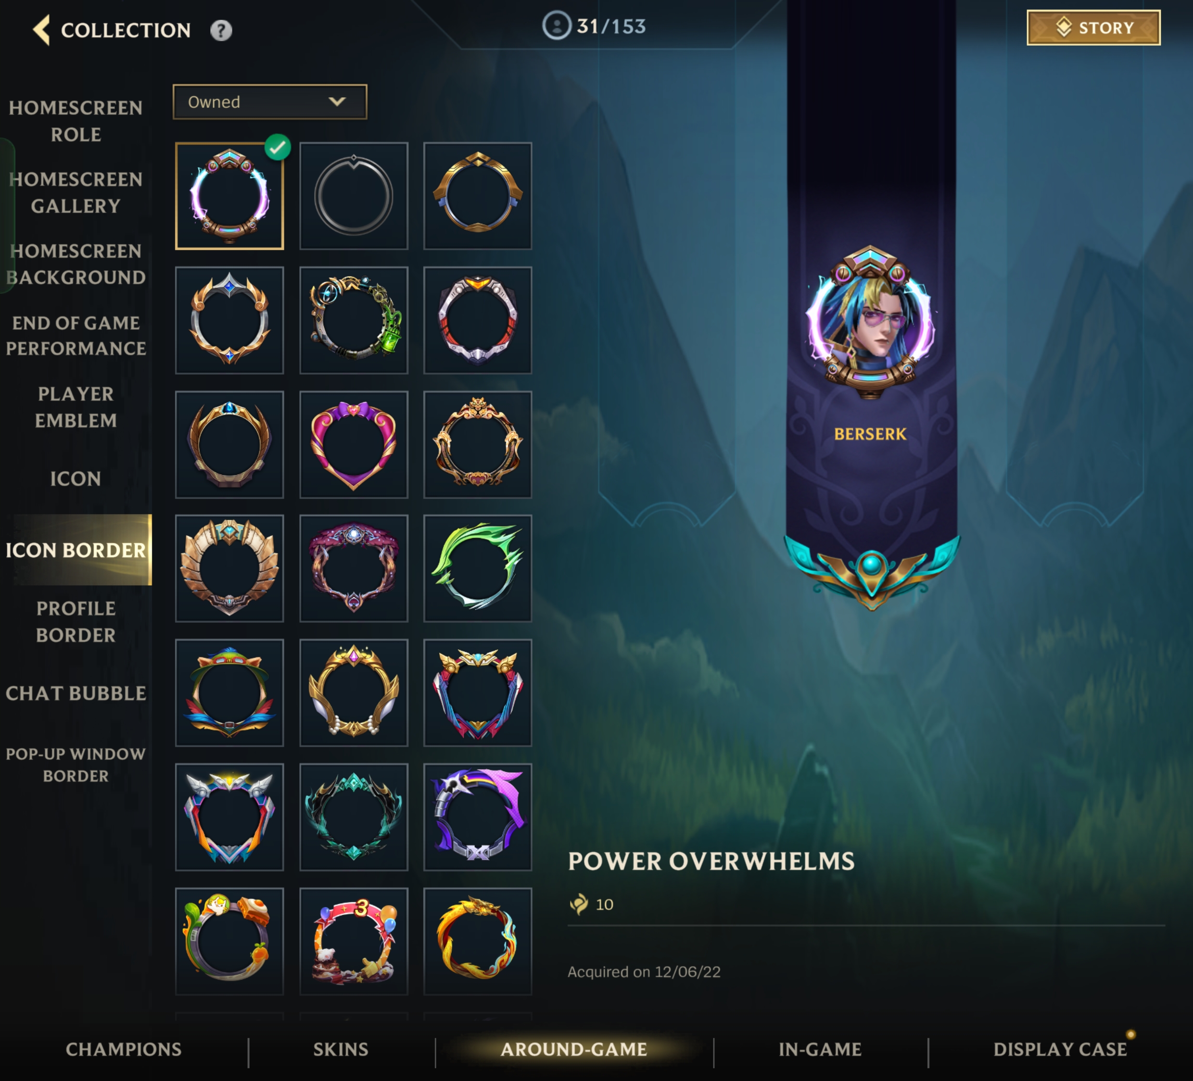Image resolution: width=1193 pixels, height=1081 pixels.
Task: Open the help question mark icon
Action: point(221,30)
